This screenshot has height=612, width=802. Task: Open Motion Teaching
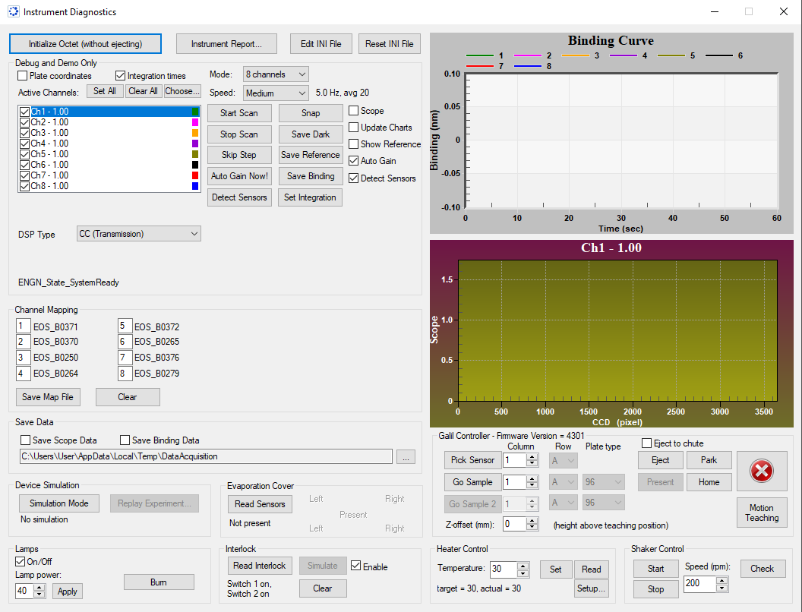coord(762,513)
